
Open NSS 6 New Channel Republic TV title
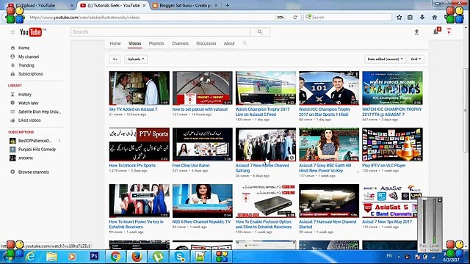(201, 221)
